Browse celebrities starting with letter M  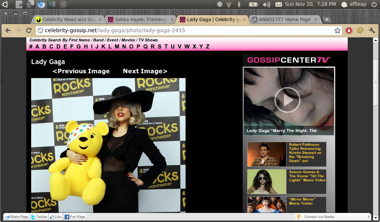117,47
